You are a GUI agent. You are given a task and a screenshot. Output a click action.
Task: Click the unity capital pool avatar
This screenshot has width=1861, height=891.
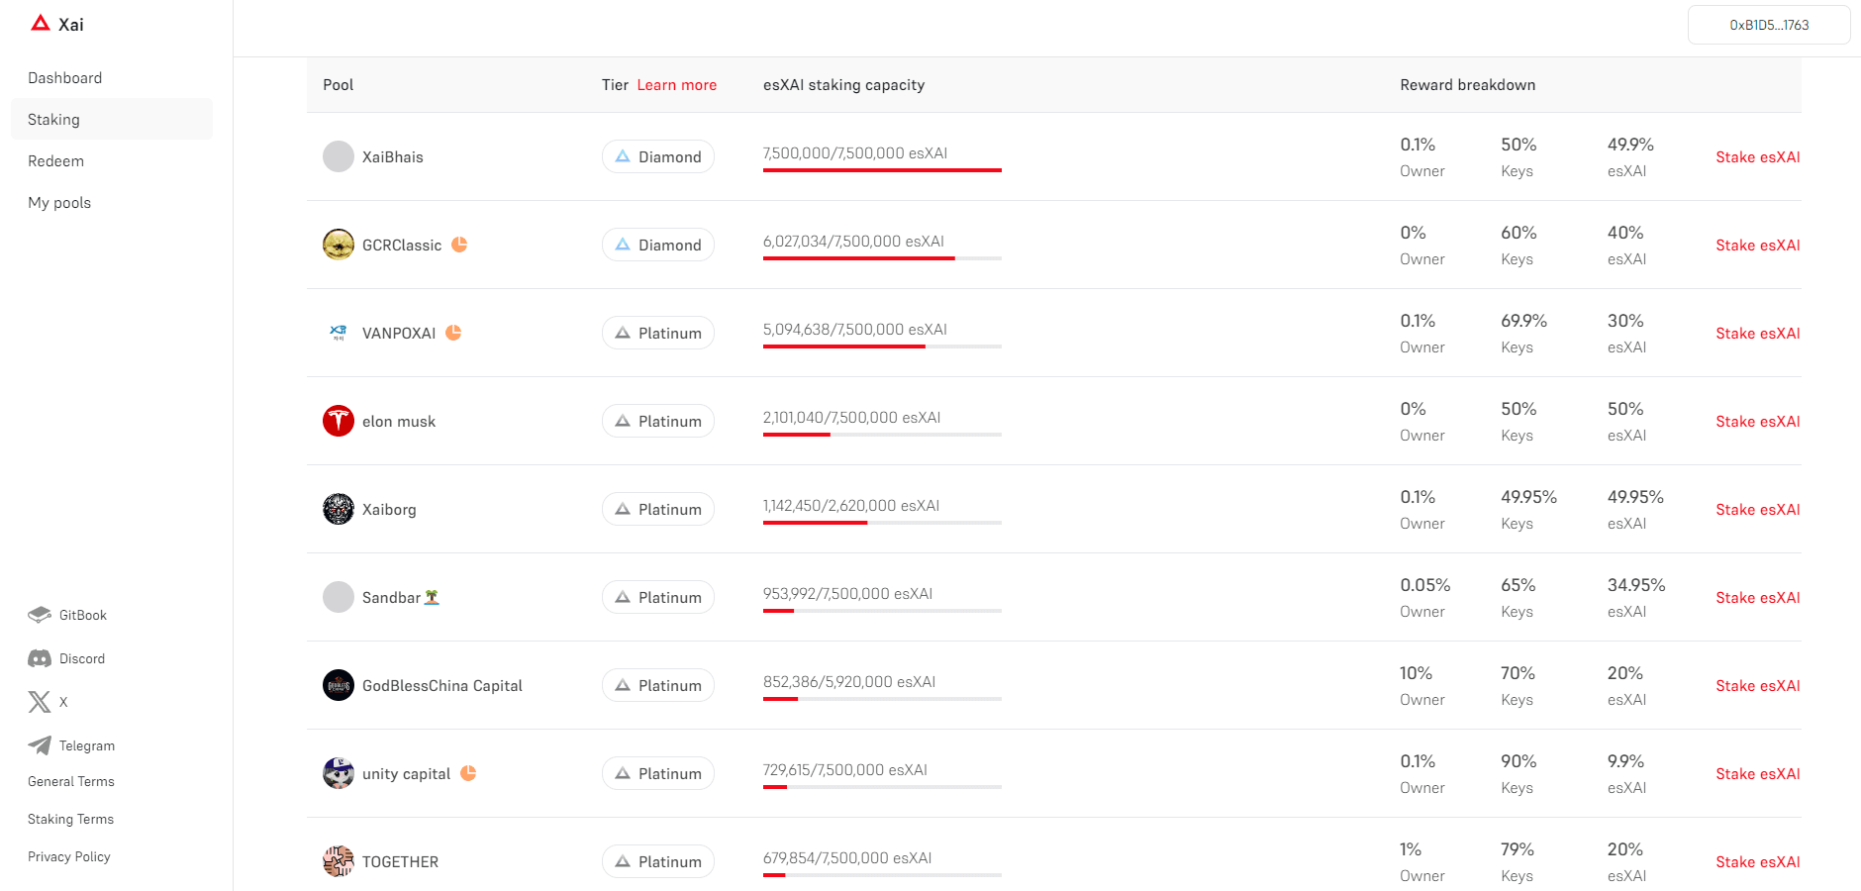pyautogui.click(x=339, y=773)
